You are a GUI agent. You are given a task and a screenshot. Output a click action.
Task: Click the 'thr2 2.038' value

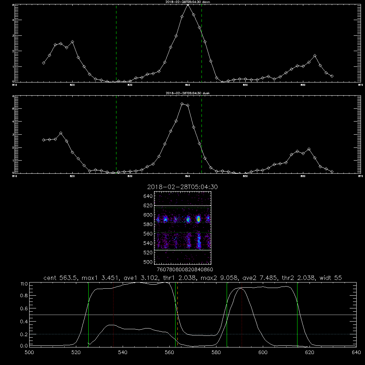point(299,278)
